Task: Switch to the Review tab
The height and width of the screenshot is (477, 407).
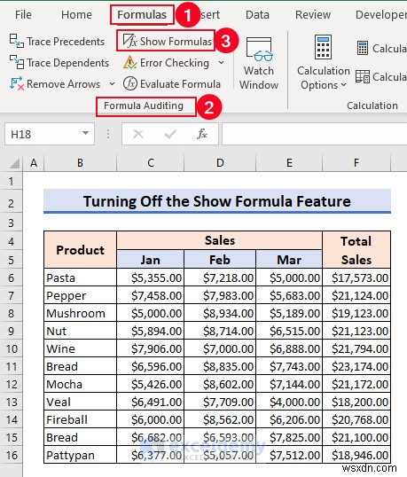Action: [x=313, y=14]
